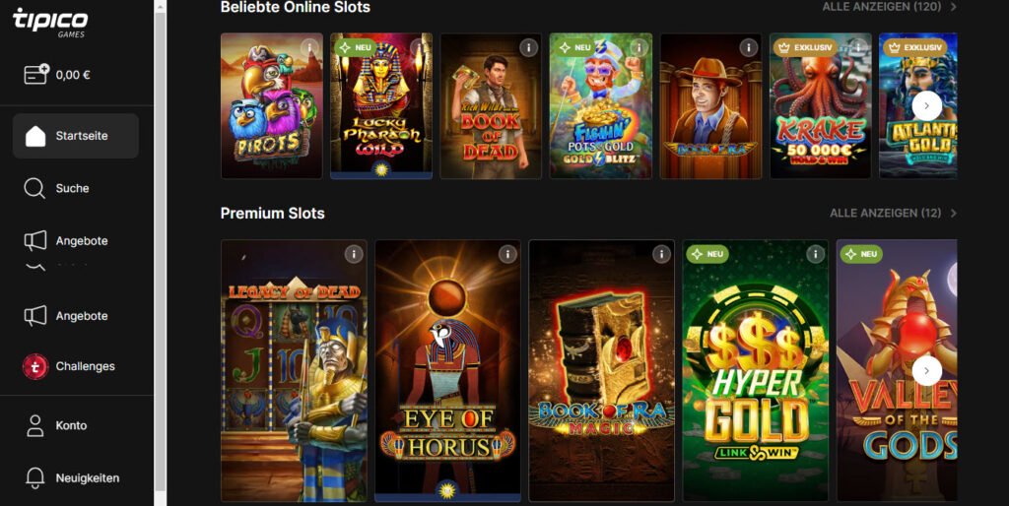Show info for Book of Dead slot
This screenshot has width=1009, height=506.
(x=529, y=47)
